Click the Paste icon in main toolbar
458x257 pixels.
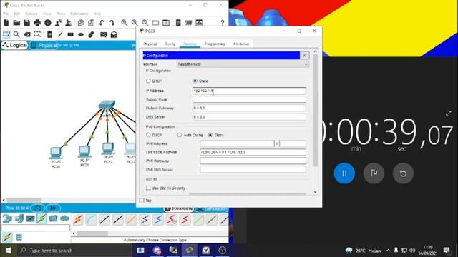pyautogui.click(x=91, y=23)
